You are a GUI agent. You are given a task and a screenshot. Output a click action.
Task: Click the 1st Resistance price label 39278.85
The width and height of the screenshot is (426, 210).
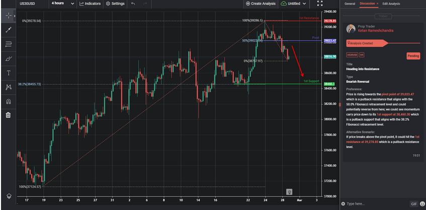[330, 21]
